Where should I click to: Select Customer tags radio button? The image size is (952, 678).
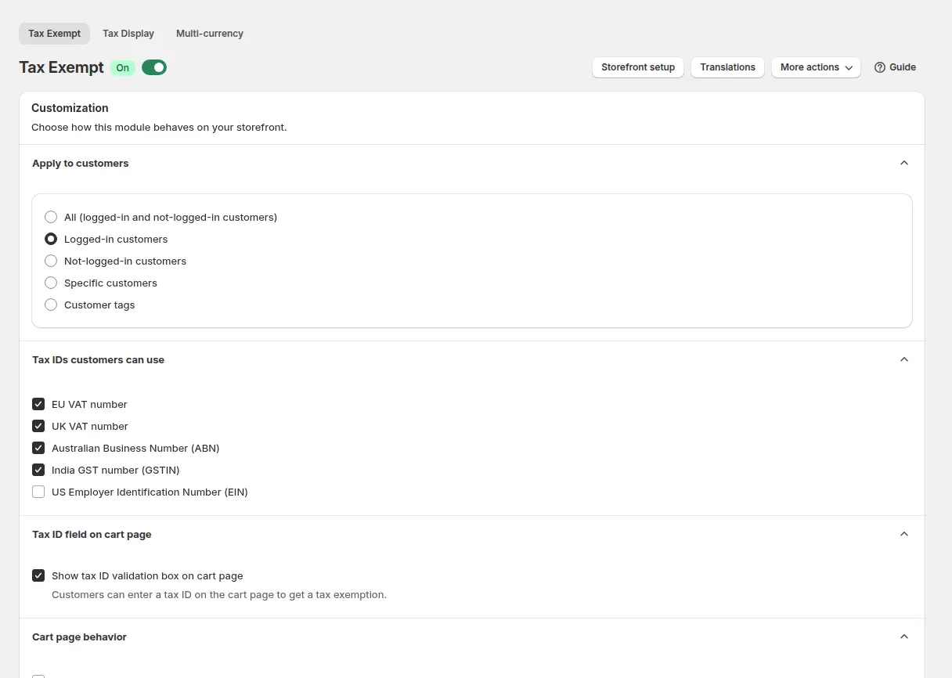pos(51,305)
